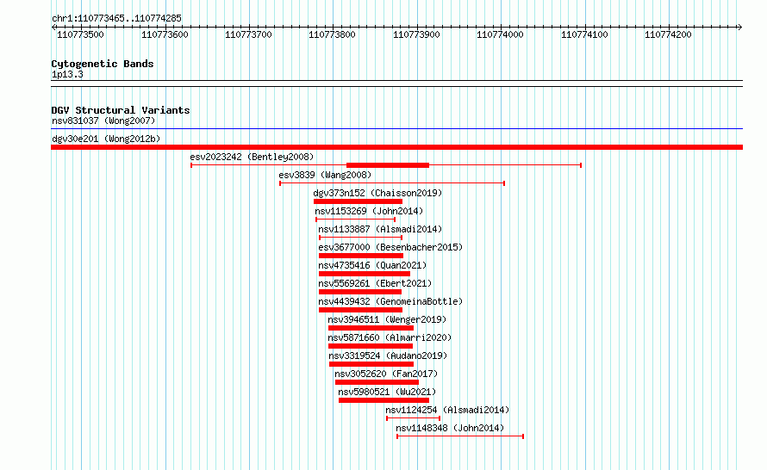Select the nsv3052620 (Fan2017) variant

point(386,374)
